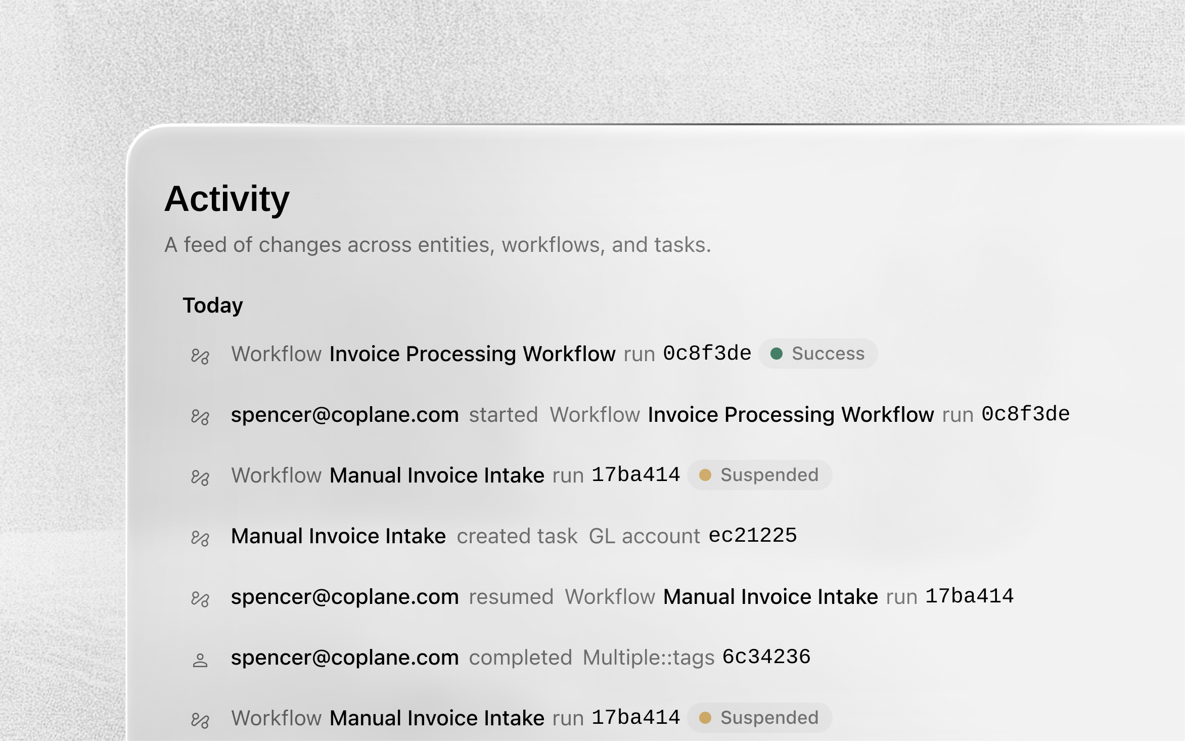Screen dimensions: 1185x741
Task: Click the bottom Suspended status badge
Action: (760, 718)
